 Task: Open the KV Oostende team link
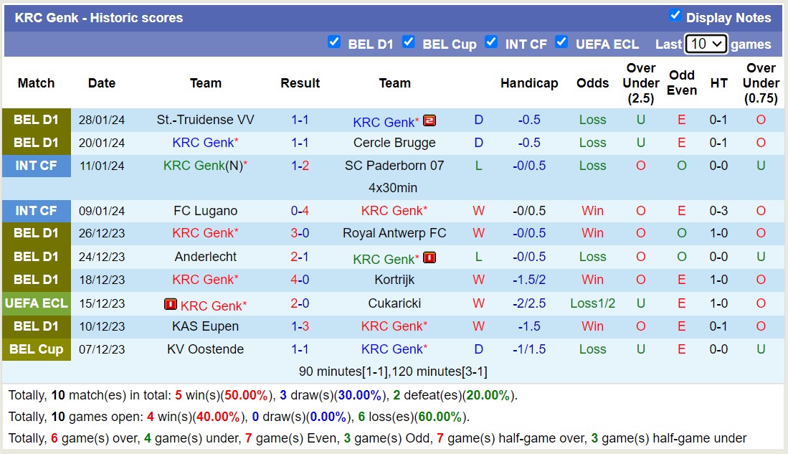pos(205,349)
